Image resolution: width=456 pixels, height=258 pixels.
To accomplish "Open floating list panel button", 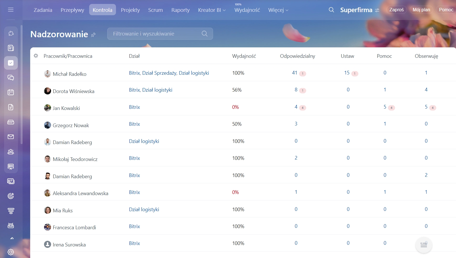I will (424, 244).
